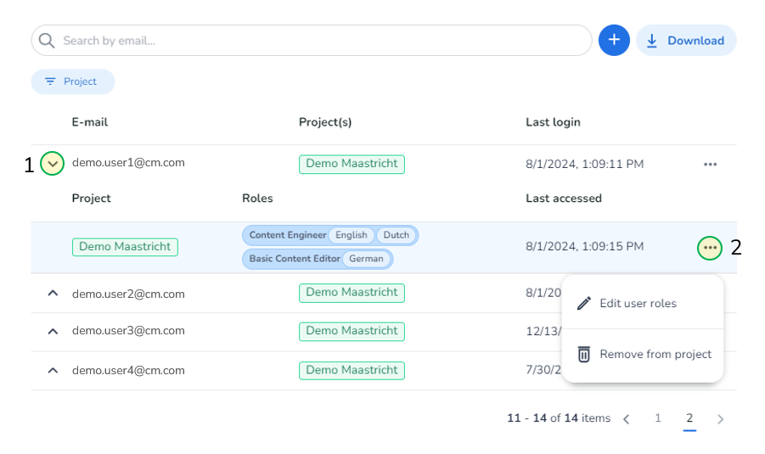
Task: Click the pencil icon for editing roles
Action: tap(584, 304)
